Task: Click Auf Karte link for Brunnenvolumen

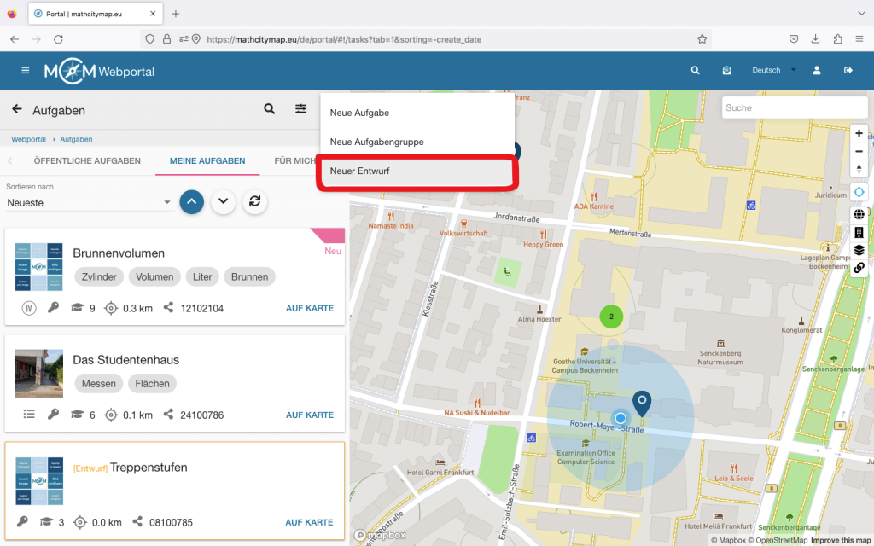Action: (x=309, y=309)
